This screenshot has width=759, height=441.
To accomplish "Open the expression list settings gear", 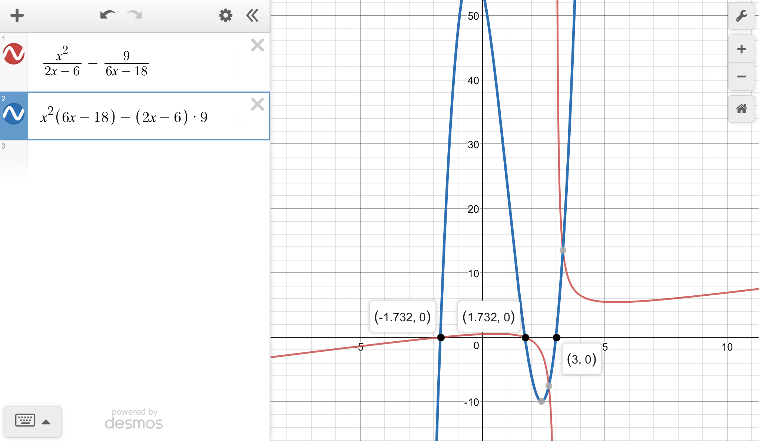I will [225, 16].
